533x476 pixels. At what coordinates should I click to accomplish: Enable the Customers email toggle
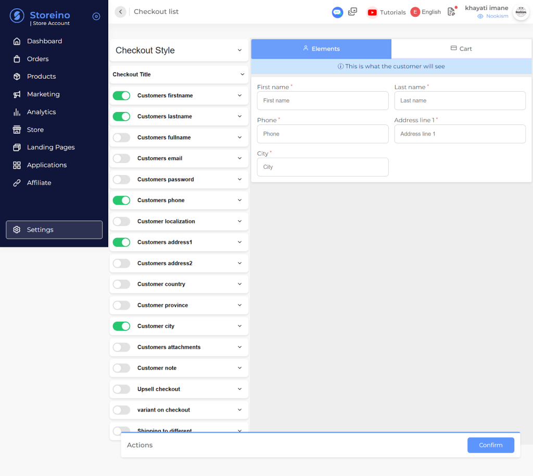pyautogui.click(x=121, y=158)
